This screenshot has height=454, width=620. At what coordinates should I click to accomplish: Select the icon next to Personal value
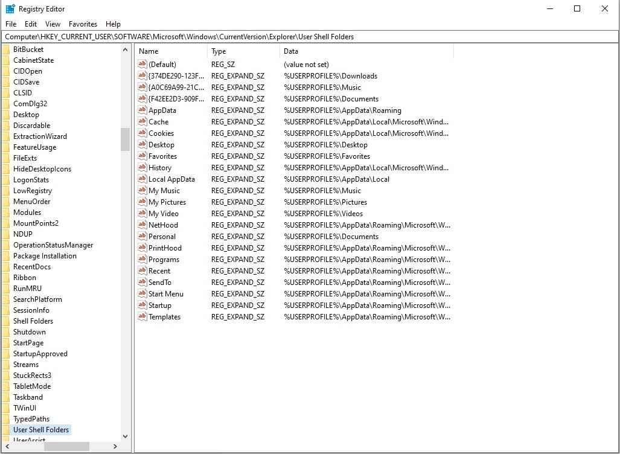click(142, 236)
